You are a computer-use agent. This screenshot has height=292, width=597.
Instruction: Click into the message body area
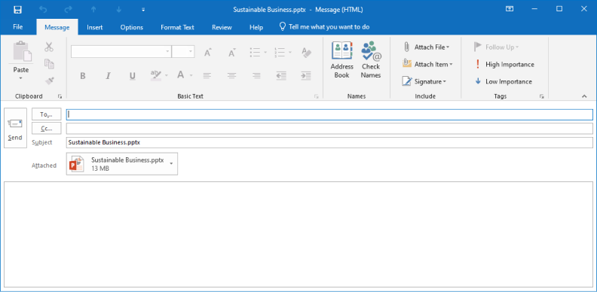298,234
